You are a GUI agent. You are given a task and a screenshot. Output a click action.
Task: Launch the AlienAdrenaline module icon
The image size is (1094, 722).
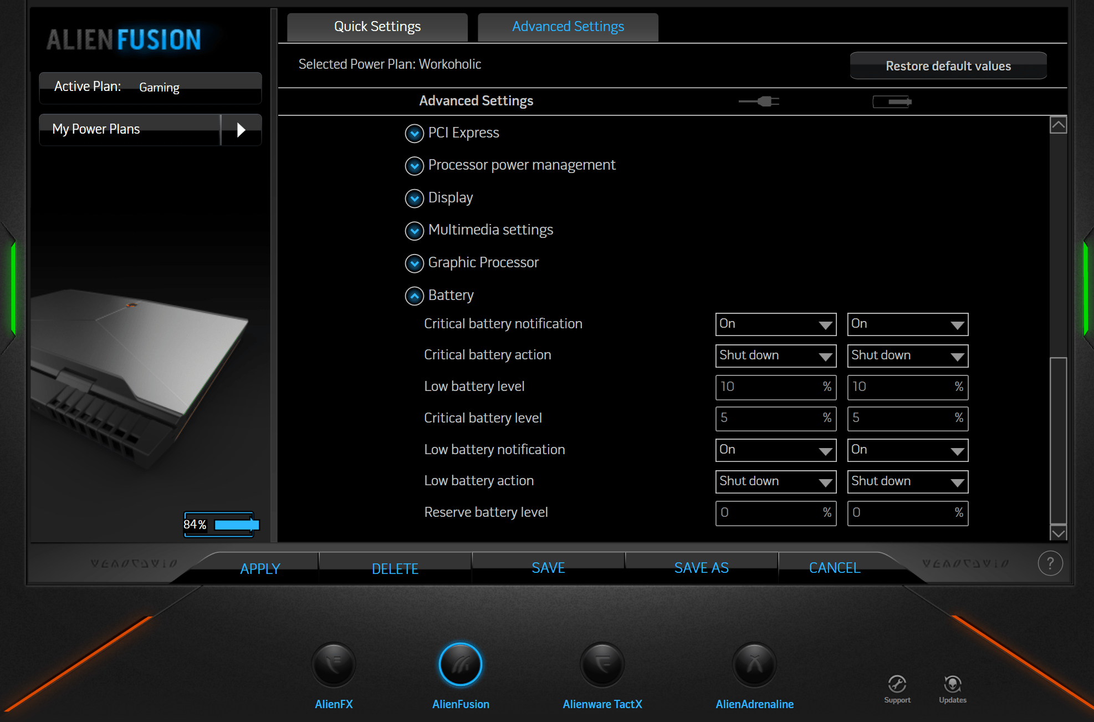click(754, 664)
